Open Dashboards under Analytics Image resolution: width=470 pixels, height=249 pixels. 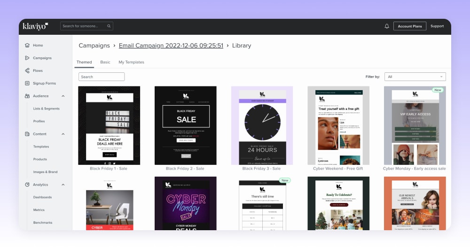(42, 197)
